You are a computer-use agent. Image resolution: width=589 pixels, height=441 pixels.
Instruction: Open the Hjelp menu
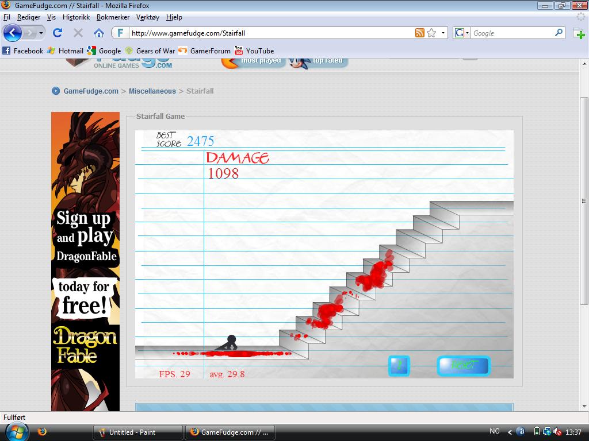click(x=174, y=17)
